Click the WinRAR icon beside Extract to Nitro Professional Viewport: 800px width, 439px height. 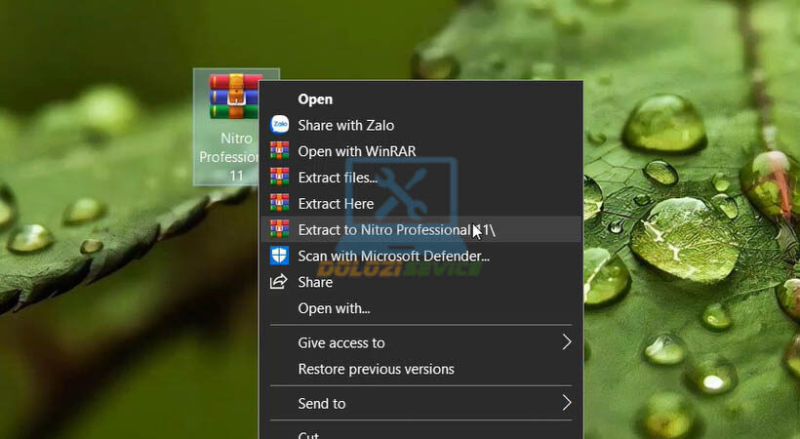[280, 229]
